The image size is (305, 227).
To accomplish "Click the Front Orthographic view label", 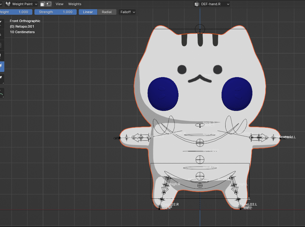I will [25, 21].
